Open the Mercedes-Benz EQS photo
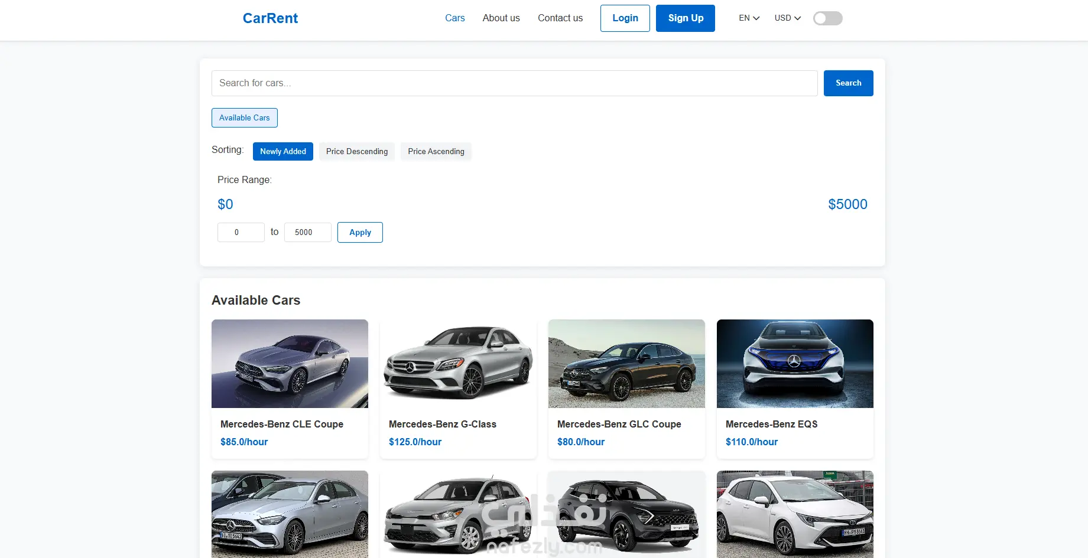 [795, 364]
